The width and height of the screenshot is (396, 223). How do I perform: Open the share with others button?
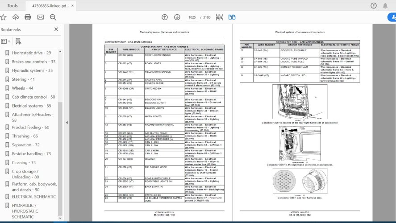coord(392,17)
